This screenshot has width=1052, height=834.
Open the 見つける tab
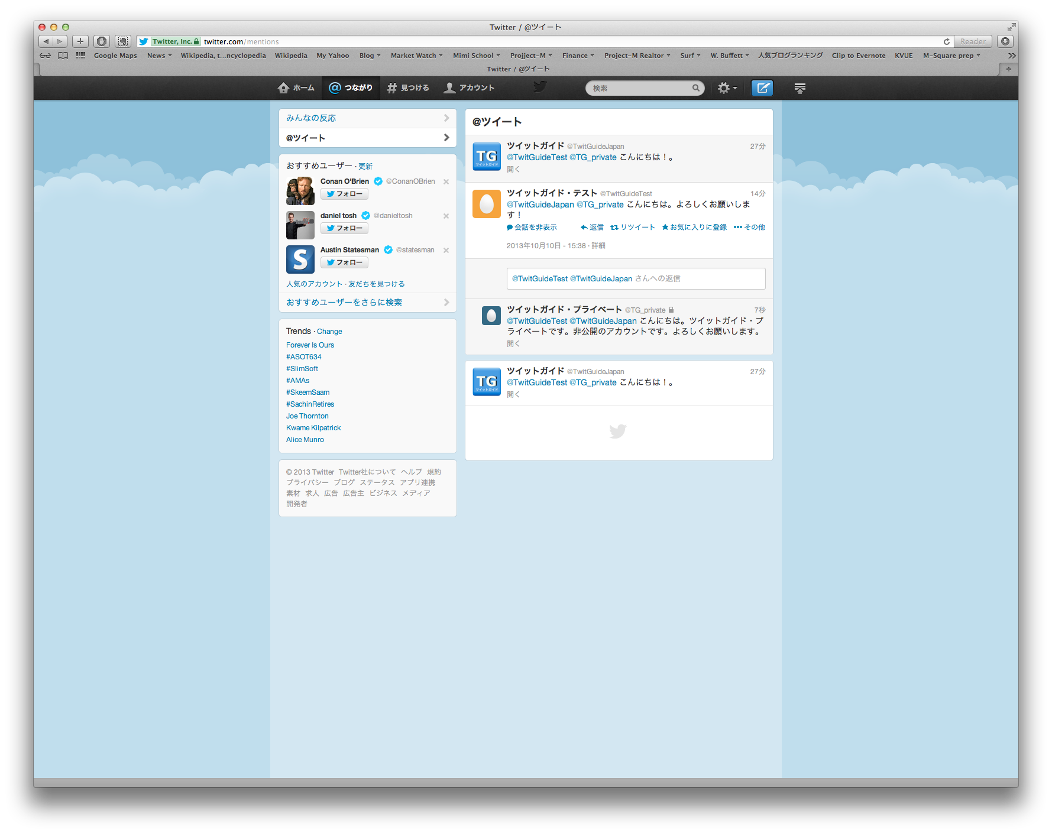pos(408,88)
